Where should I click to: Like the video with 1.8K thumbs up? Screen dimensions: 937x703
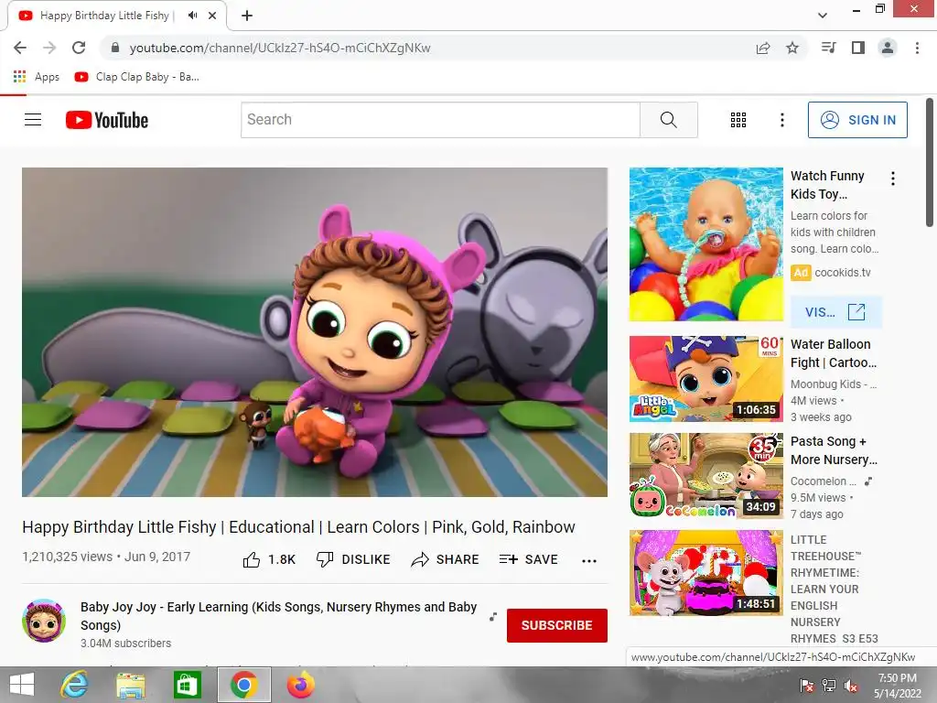pyautogui.click(x=269, y=559)
